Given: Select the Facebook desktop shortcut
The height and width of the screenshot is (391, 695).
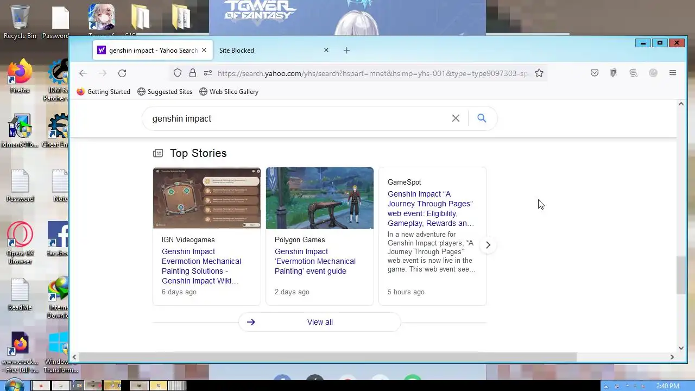Looking at the screenshot, I should [58, 239].
